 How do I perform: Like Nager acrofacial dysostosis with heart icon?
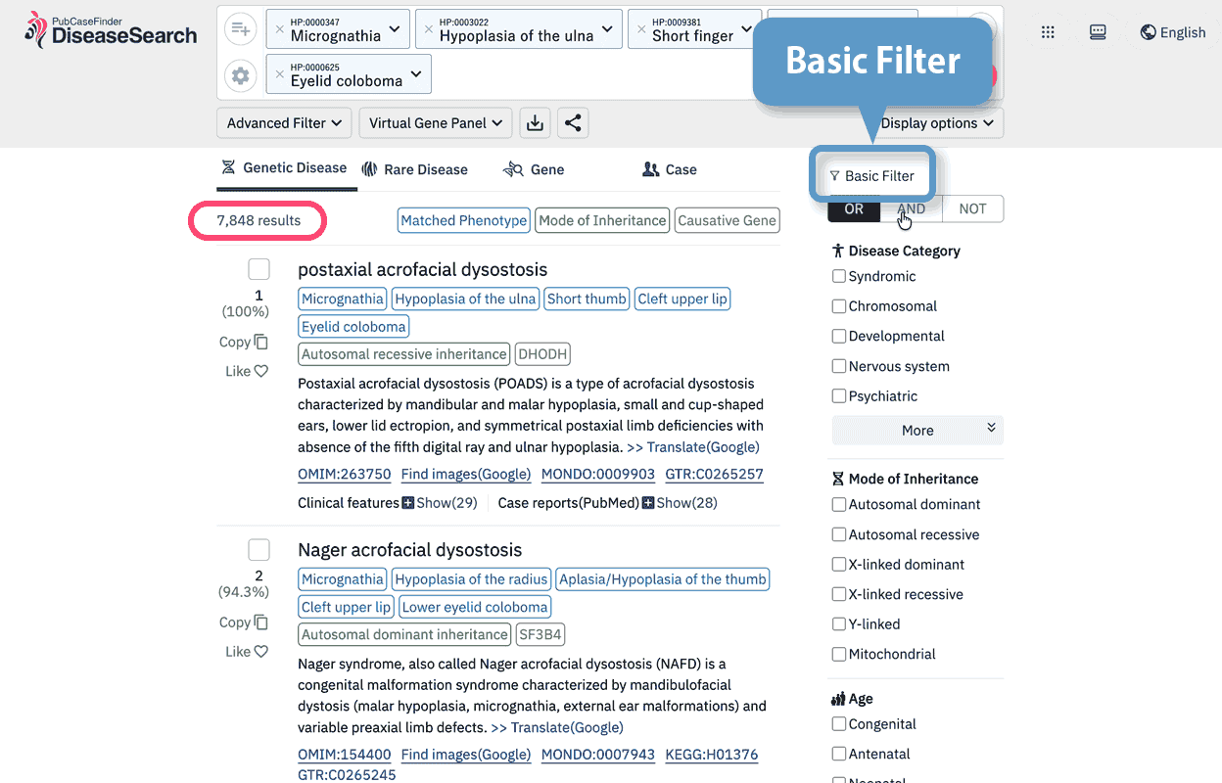click(x=260, y=652)
